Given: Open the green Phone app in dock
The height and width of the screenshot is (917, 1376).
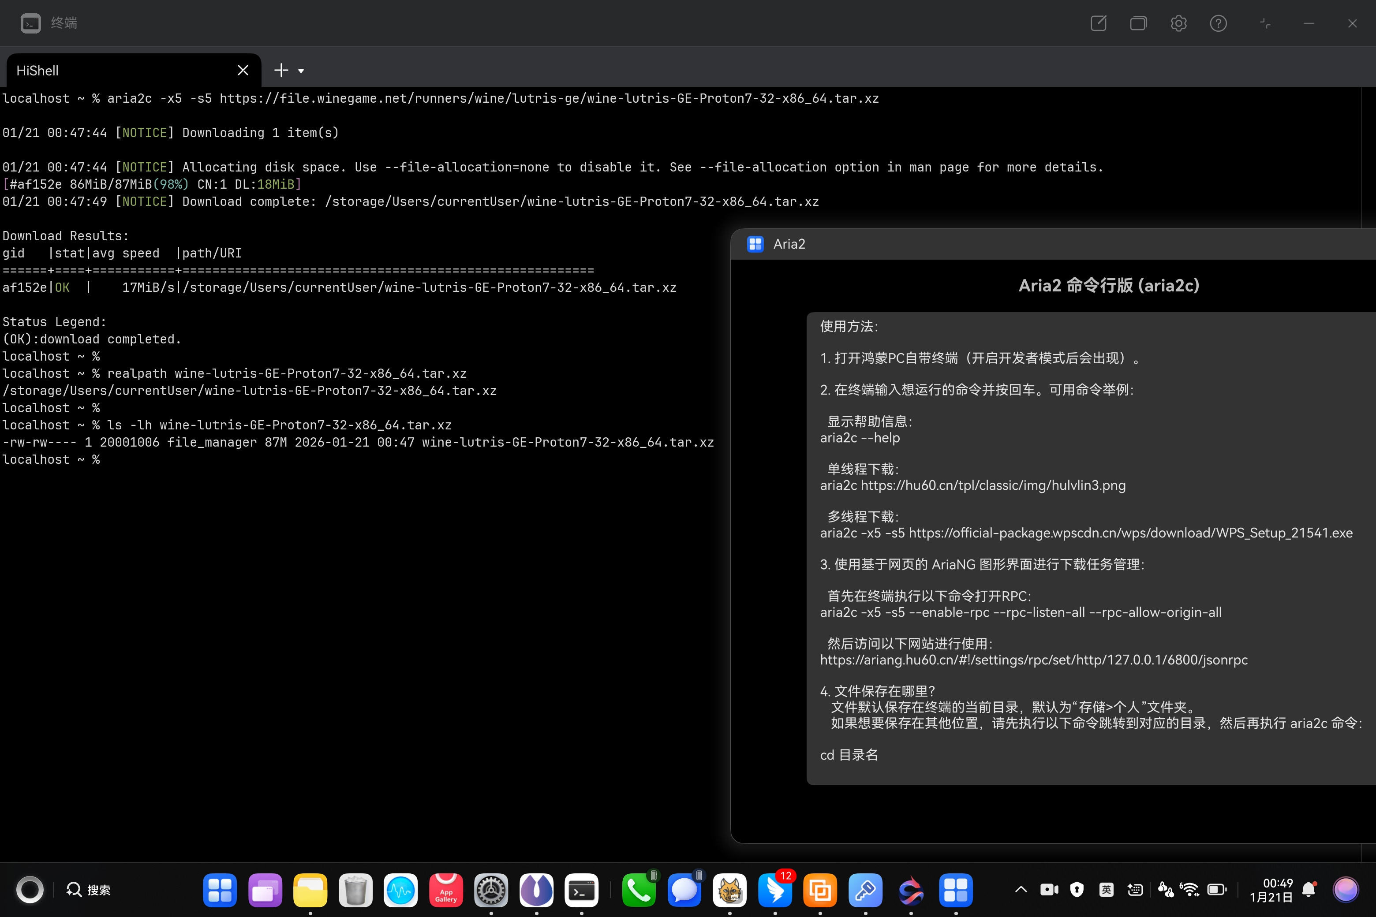Looking at the screenshot, I should click(639, 890).
